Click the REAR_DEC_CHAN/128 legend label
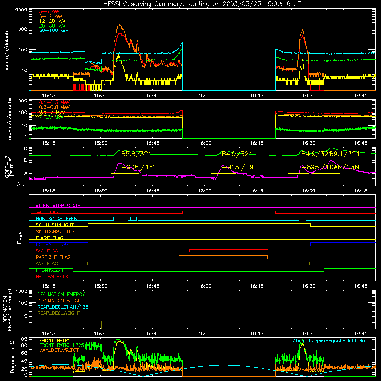 (x=63, y=307)
